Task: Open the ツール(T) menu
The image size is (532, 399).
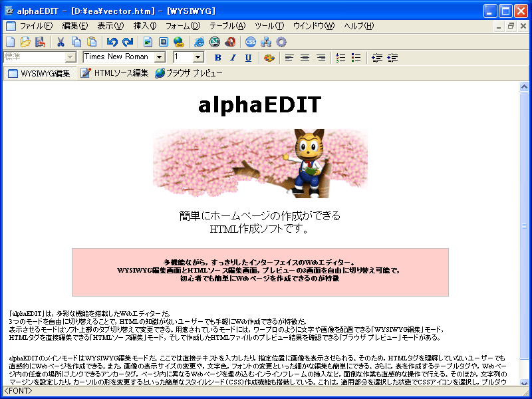Action: pos(269,26)
